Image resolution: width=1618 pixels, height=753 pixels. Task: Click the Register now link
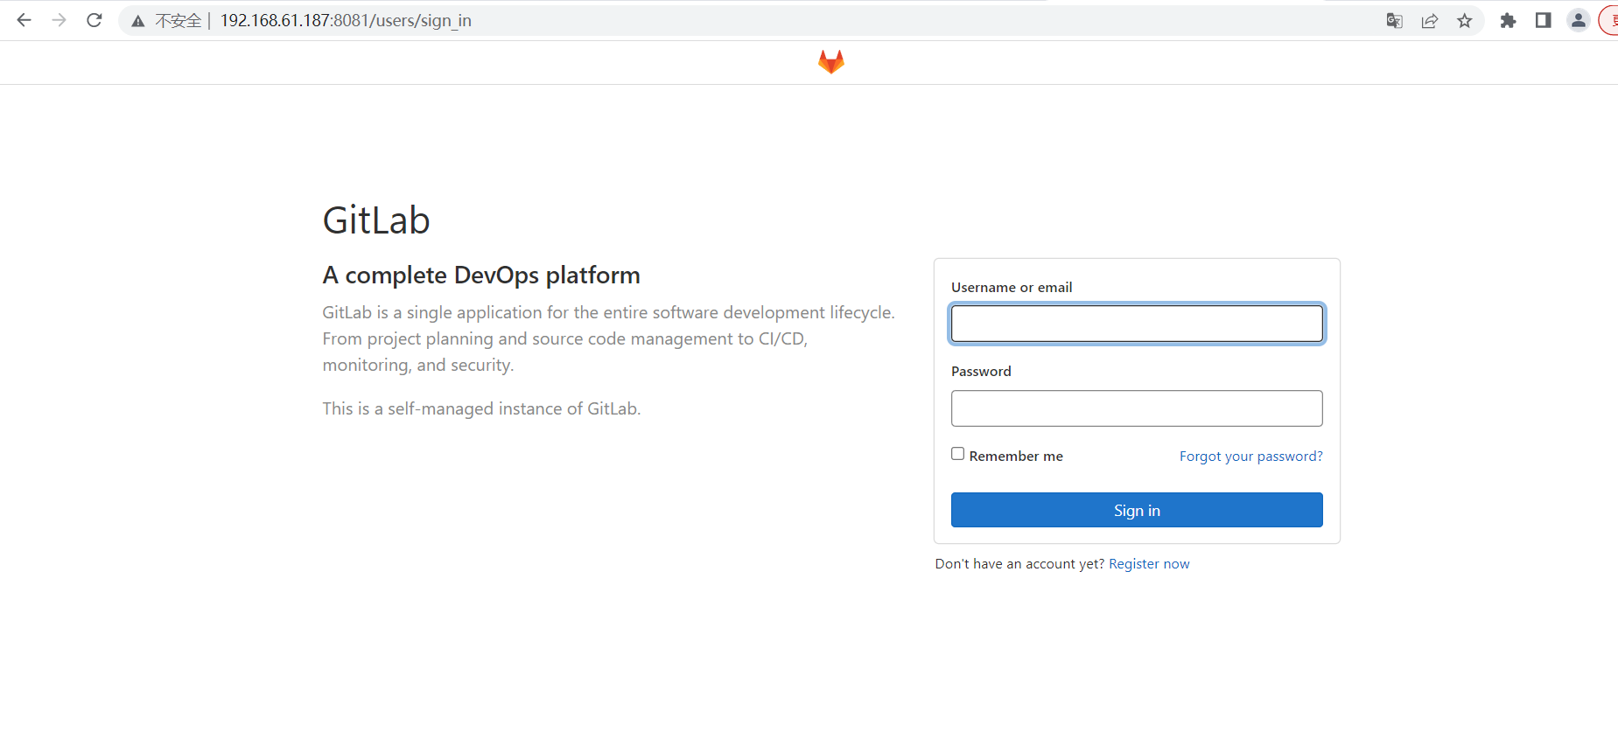point(1149,564)
